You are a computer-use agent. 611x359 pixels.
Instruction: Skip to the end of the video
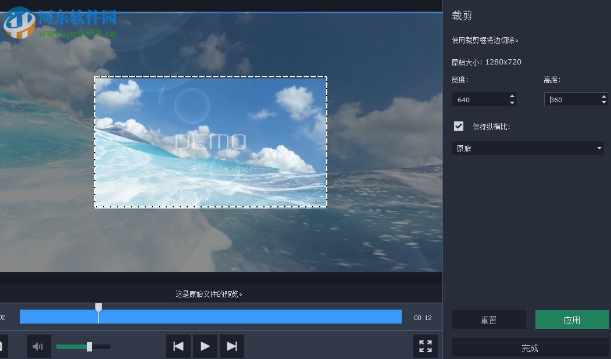(231, 346)
